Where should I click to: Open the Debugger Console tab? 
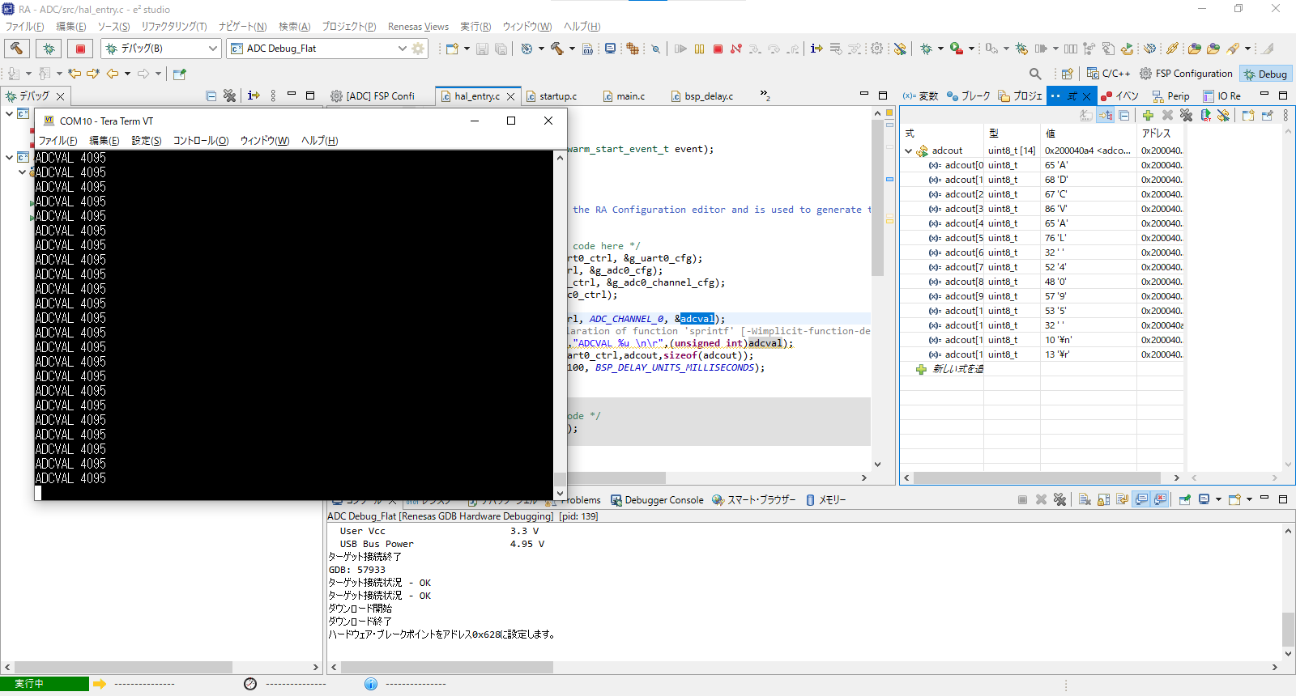(x=657, y=500)
